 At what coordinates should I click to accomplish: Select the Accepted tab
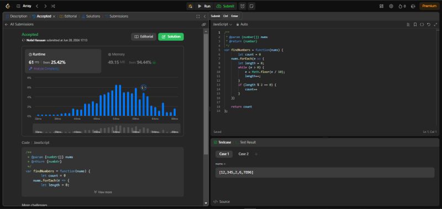[42, 17]
